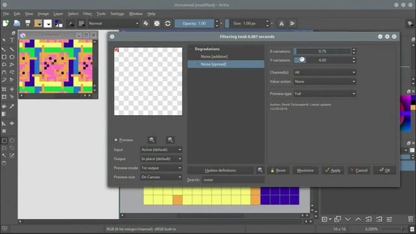Open the File menu
The width and height of the screenshot is (416, 234).
6,14
